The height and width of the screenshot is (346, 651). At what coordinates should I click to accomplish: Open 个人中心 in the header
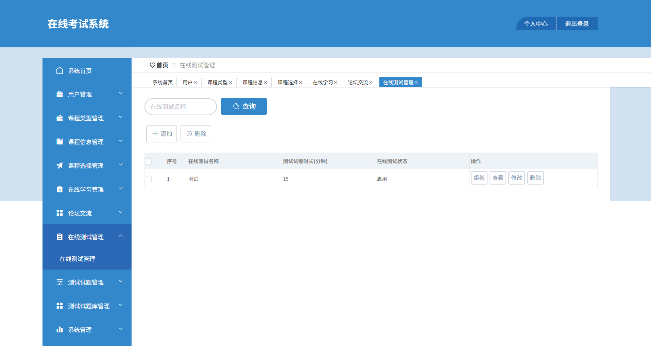[x=536, y=23]
